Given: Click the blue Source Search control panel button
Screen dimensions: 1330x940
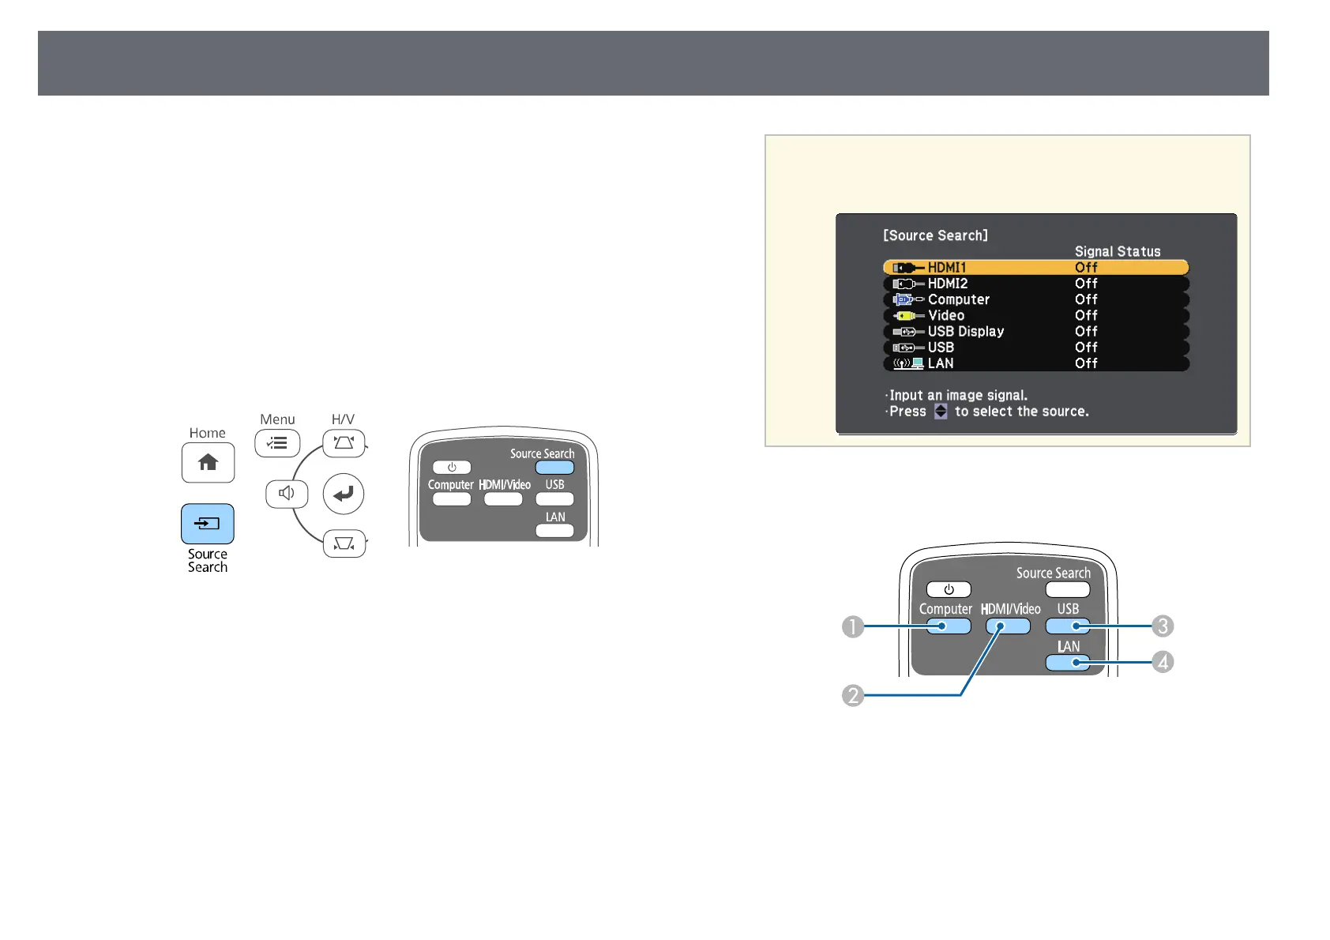Looking at the screenshot, I should (208, 524).
